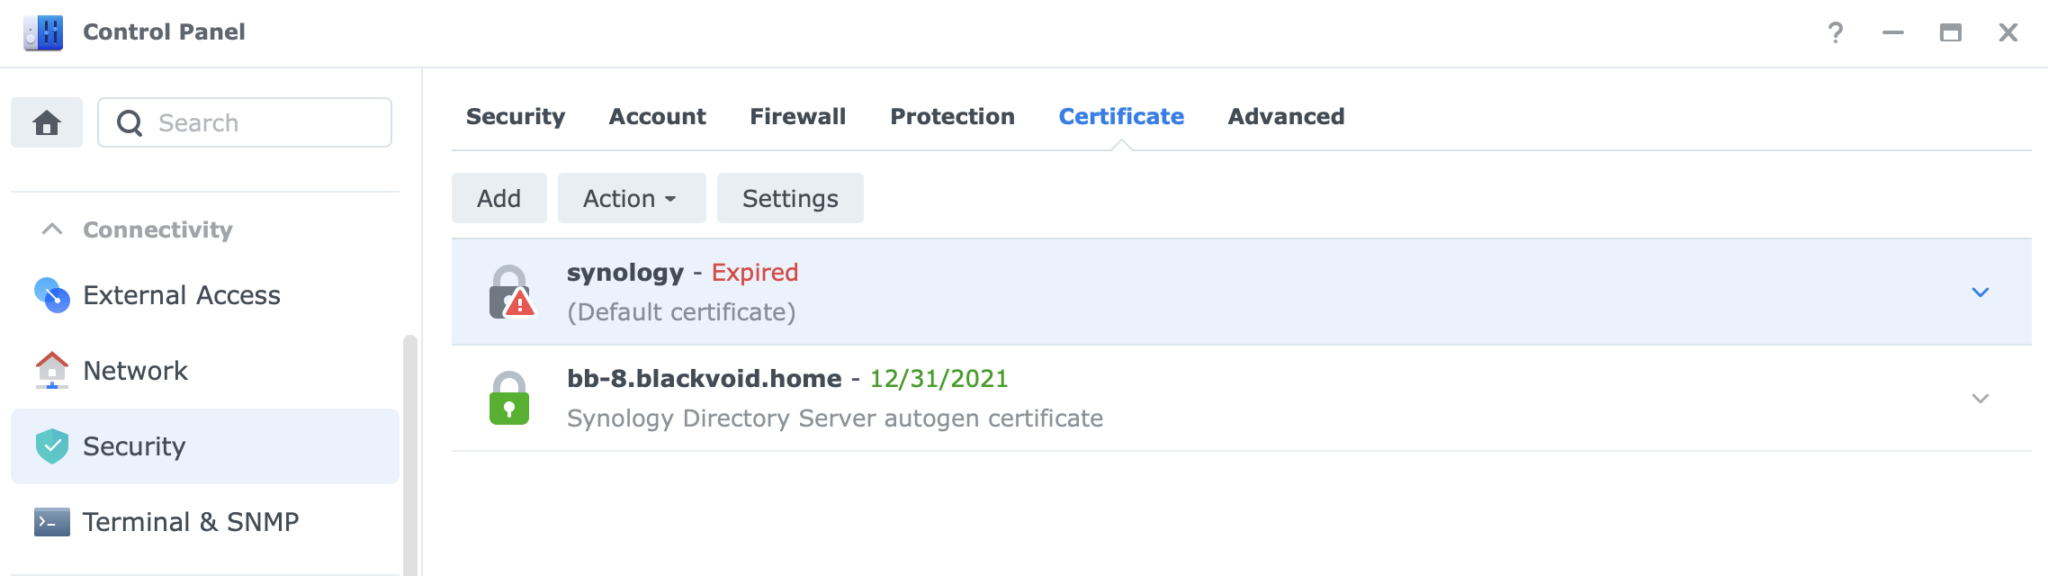This screenshot has height=576, width=2048.
Task: Expand the synology certificate details chevron
Action: (x=1981, y=292)
